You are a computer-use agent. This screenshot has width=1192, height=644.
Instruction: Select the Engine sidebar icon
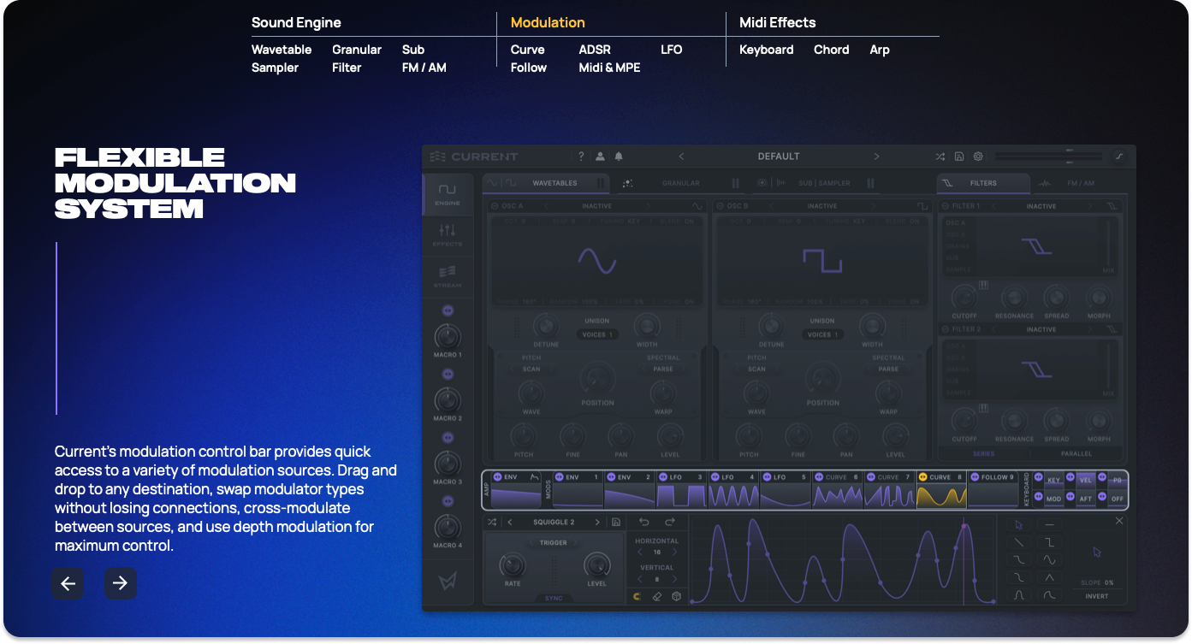(x=448, y=194)
